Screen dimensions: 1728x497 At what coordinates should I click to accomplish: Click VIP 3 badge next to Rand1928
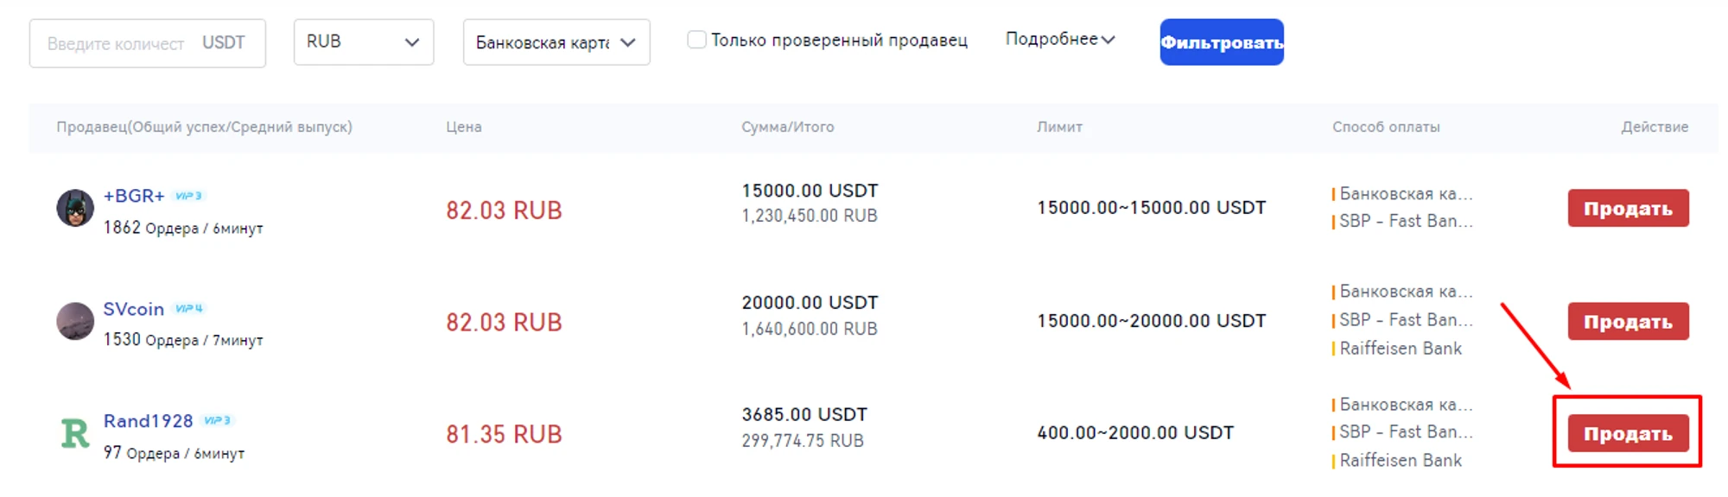point(217,420)
